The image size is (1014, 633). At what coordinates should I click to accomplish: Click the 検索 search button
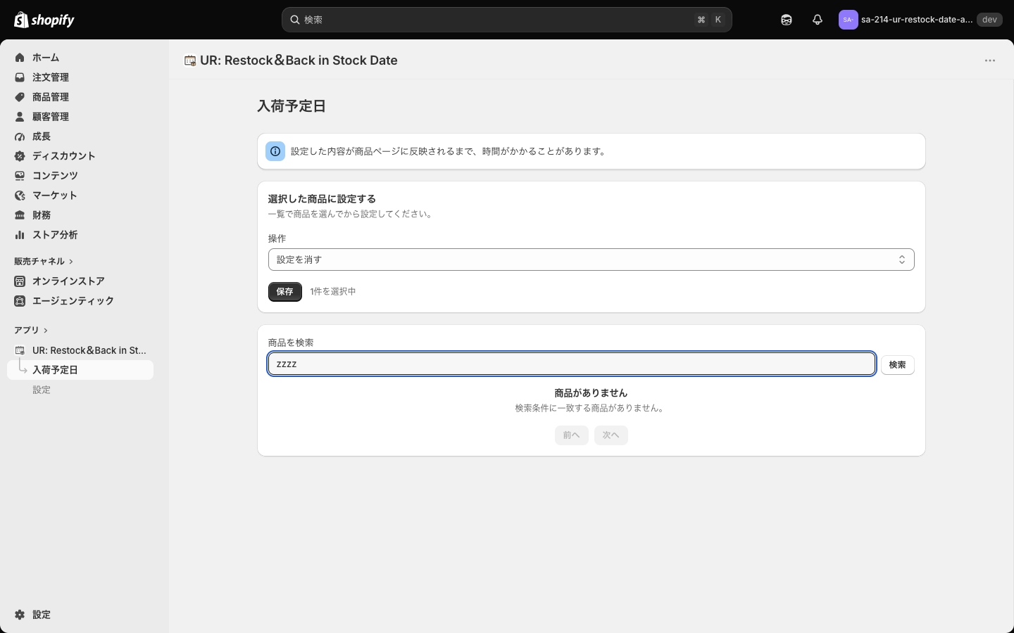click(898, 365)
